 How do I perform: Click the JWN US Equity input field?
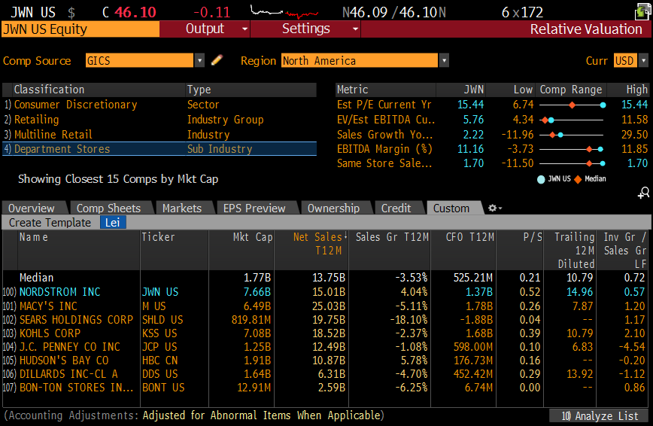coord(80,29)
